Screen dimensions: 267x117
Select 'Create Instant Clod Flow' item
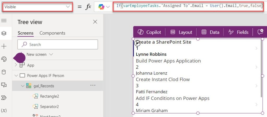163,79
